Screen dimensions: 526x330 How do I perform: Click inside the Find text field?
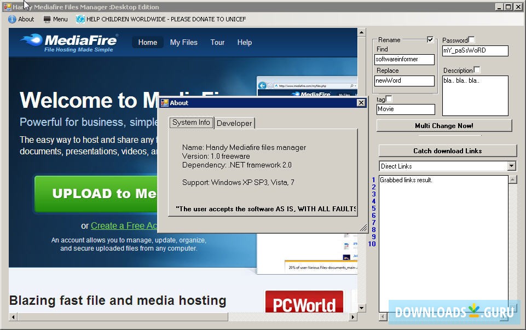pyautogui.click(x=404, y=59)
